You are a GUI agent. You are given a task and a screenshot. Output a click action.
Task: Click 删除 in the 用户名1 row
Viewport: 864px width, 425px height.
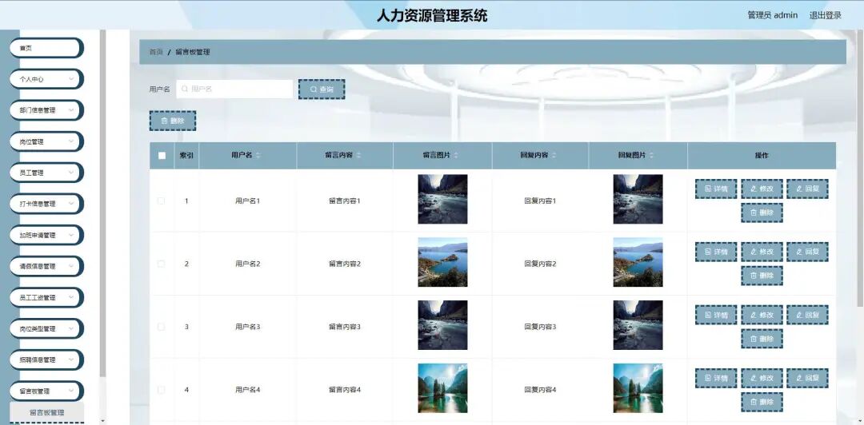tap(762, 212)
